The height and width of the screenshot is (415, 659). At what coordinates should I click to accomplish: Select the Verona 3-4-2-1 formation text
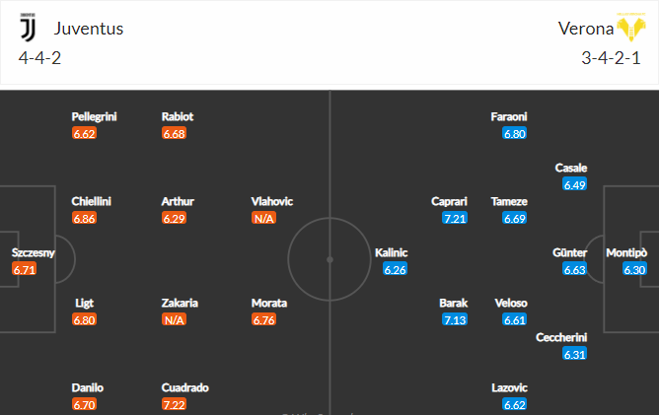(x=611, y=58)
